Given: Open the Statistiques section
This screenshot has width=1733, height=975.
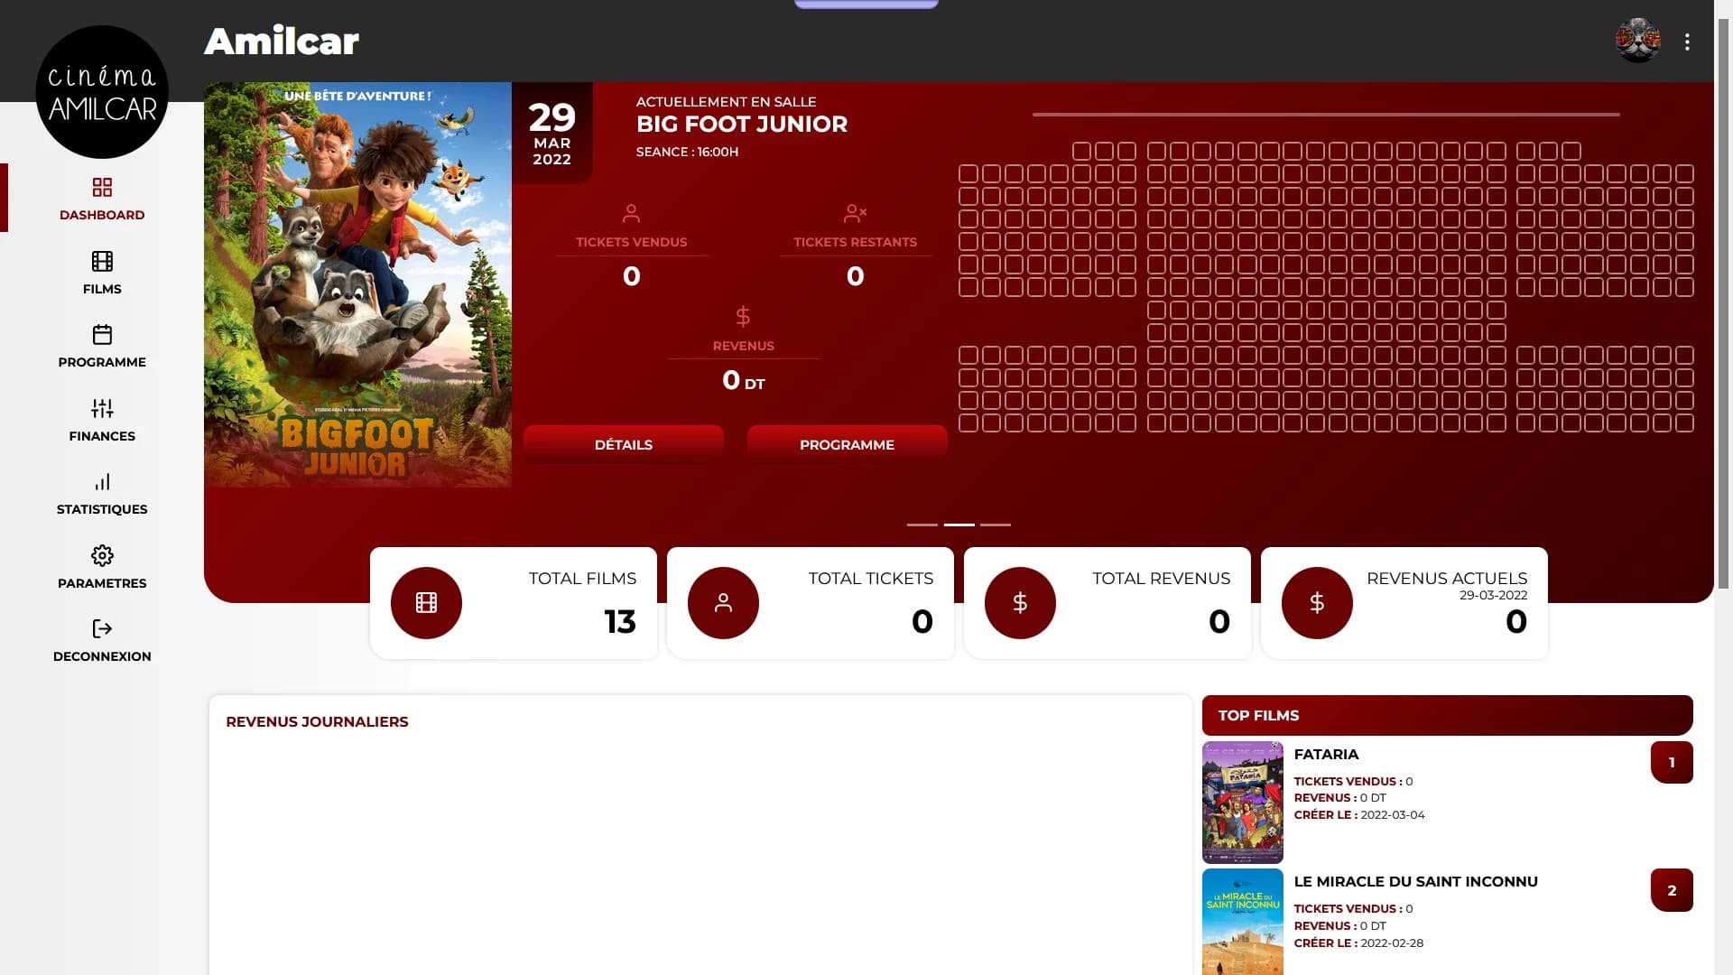Looking at the screenshot, I should pyautogui.click(x=102, y=493).
